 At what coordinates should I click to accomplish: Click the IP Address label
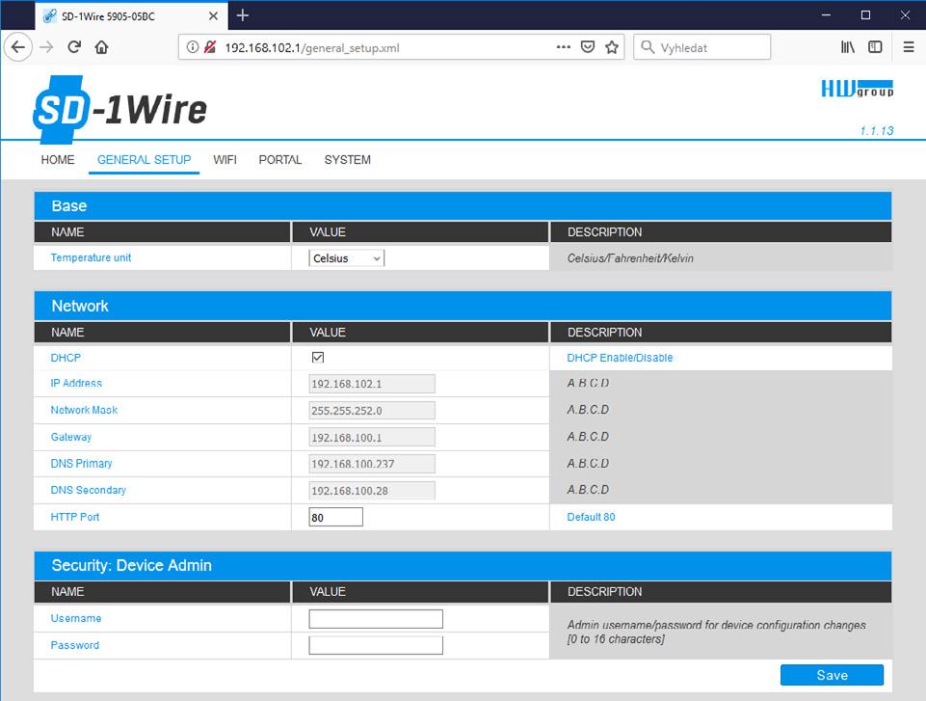tap(76, 383)
